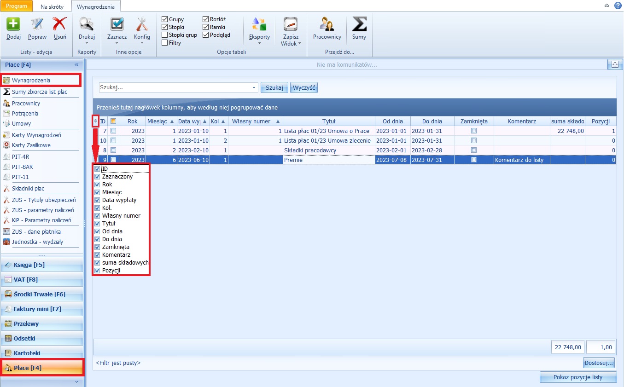Collapse the ribbon with the caret arrow
This screenshot has width=624, height=387.
pos(607,6)
